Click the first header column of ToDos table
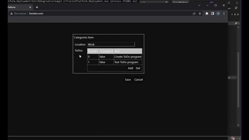Screen dimensions: 249x140 [93, 51]
